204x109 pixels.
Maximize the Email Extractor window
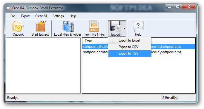[x=178, y=7]
